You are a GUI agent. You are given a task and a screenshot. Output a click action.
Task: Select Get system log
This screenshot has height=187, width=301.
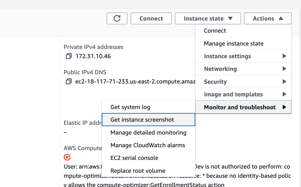coord(130,107)
